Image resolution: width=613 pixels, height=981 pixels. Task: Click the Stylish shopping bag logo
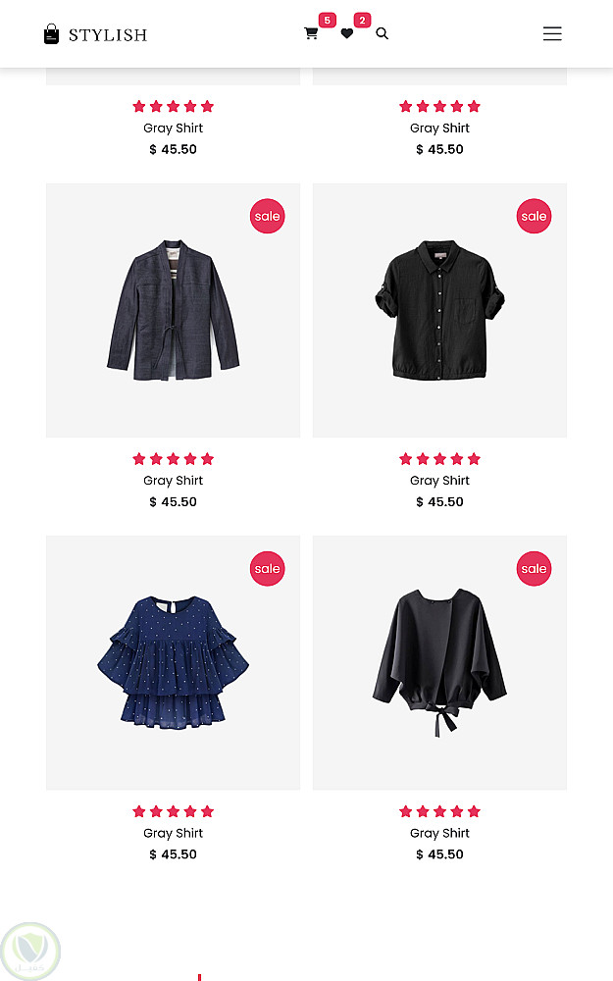click(x=51, y=33)
